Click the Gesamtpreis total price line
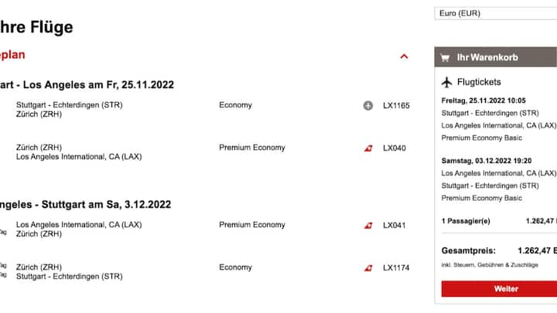Image resolution: width=557 pixels, height=313 pixels. click(499, 251)
